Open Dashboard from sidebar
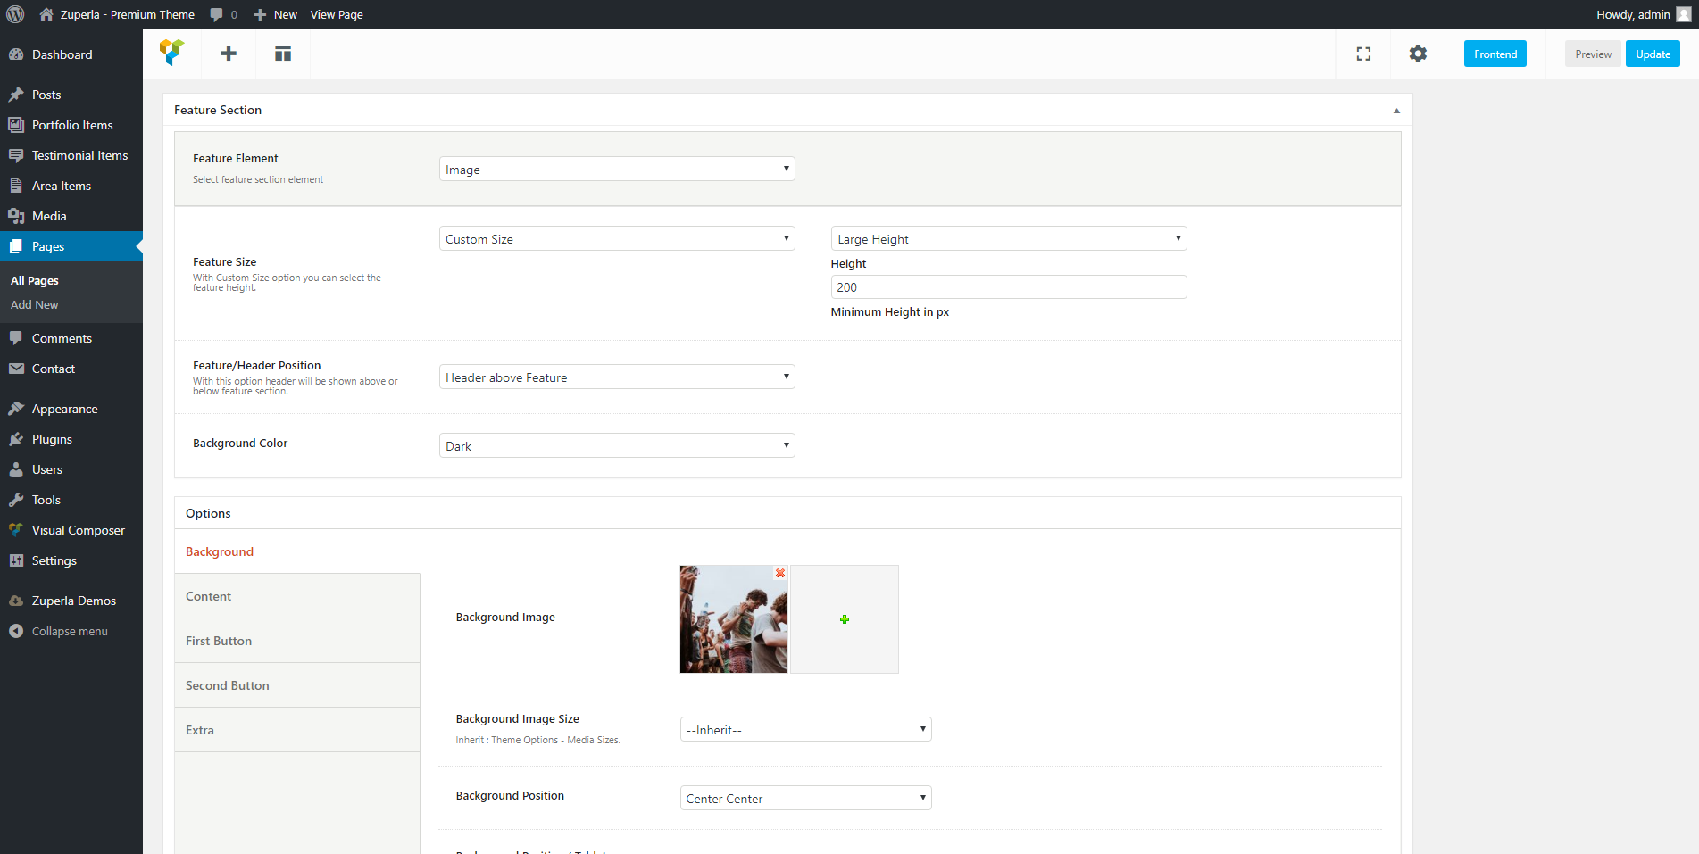The width and height of the screenshot is (1699, 854). coord(71,54)
